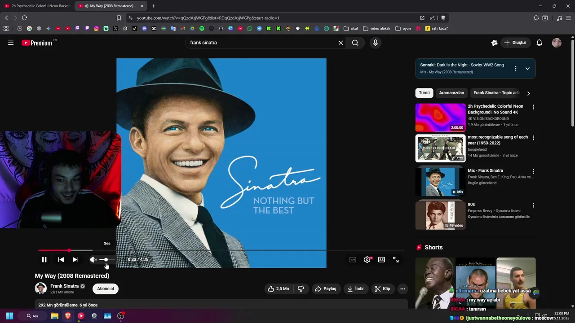Subscribe with the Abone ol button
575x323 pixels.
coord(106,288)
